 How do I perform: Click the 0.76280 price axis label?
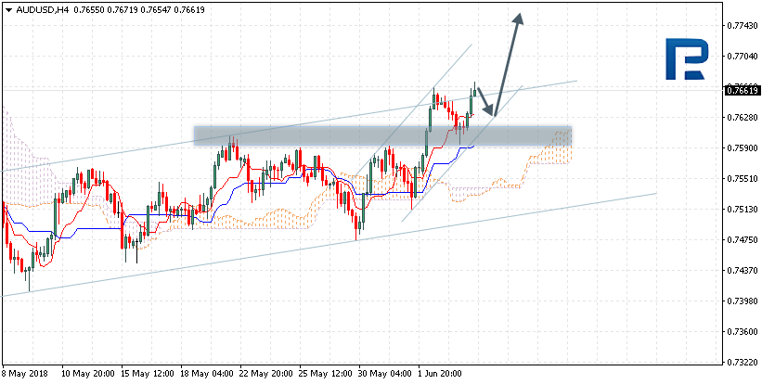(743, 118)
